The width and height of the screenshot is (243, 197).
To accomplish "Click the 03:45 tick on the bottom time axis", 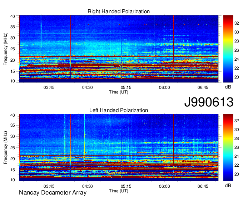I will click(x=49, y=186).
